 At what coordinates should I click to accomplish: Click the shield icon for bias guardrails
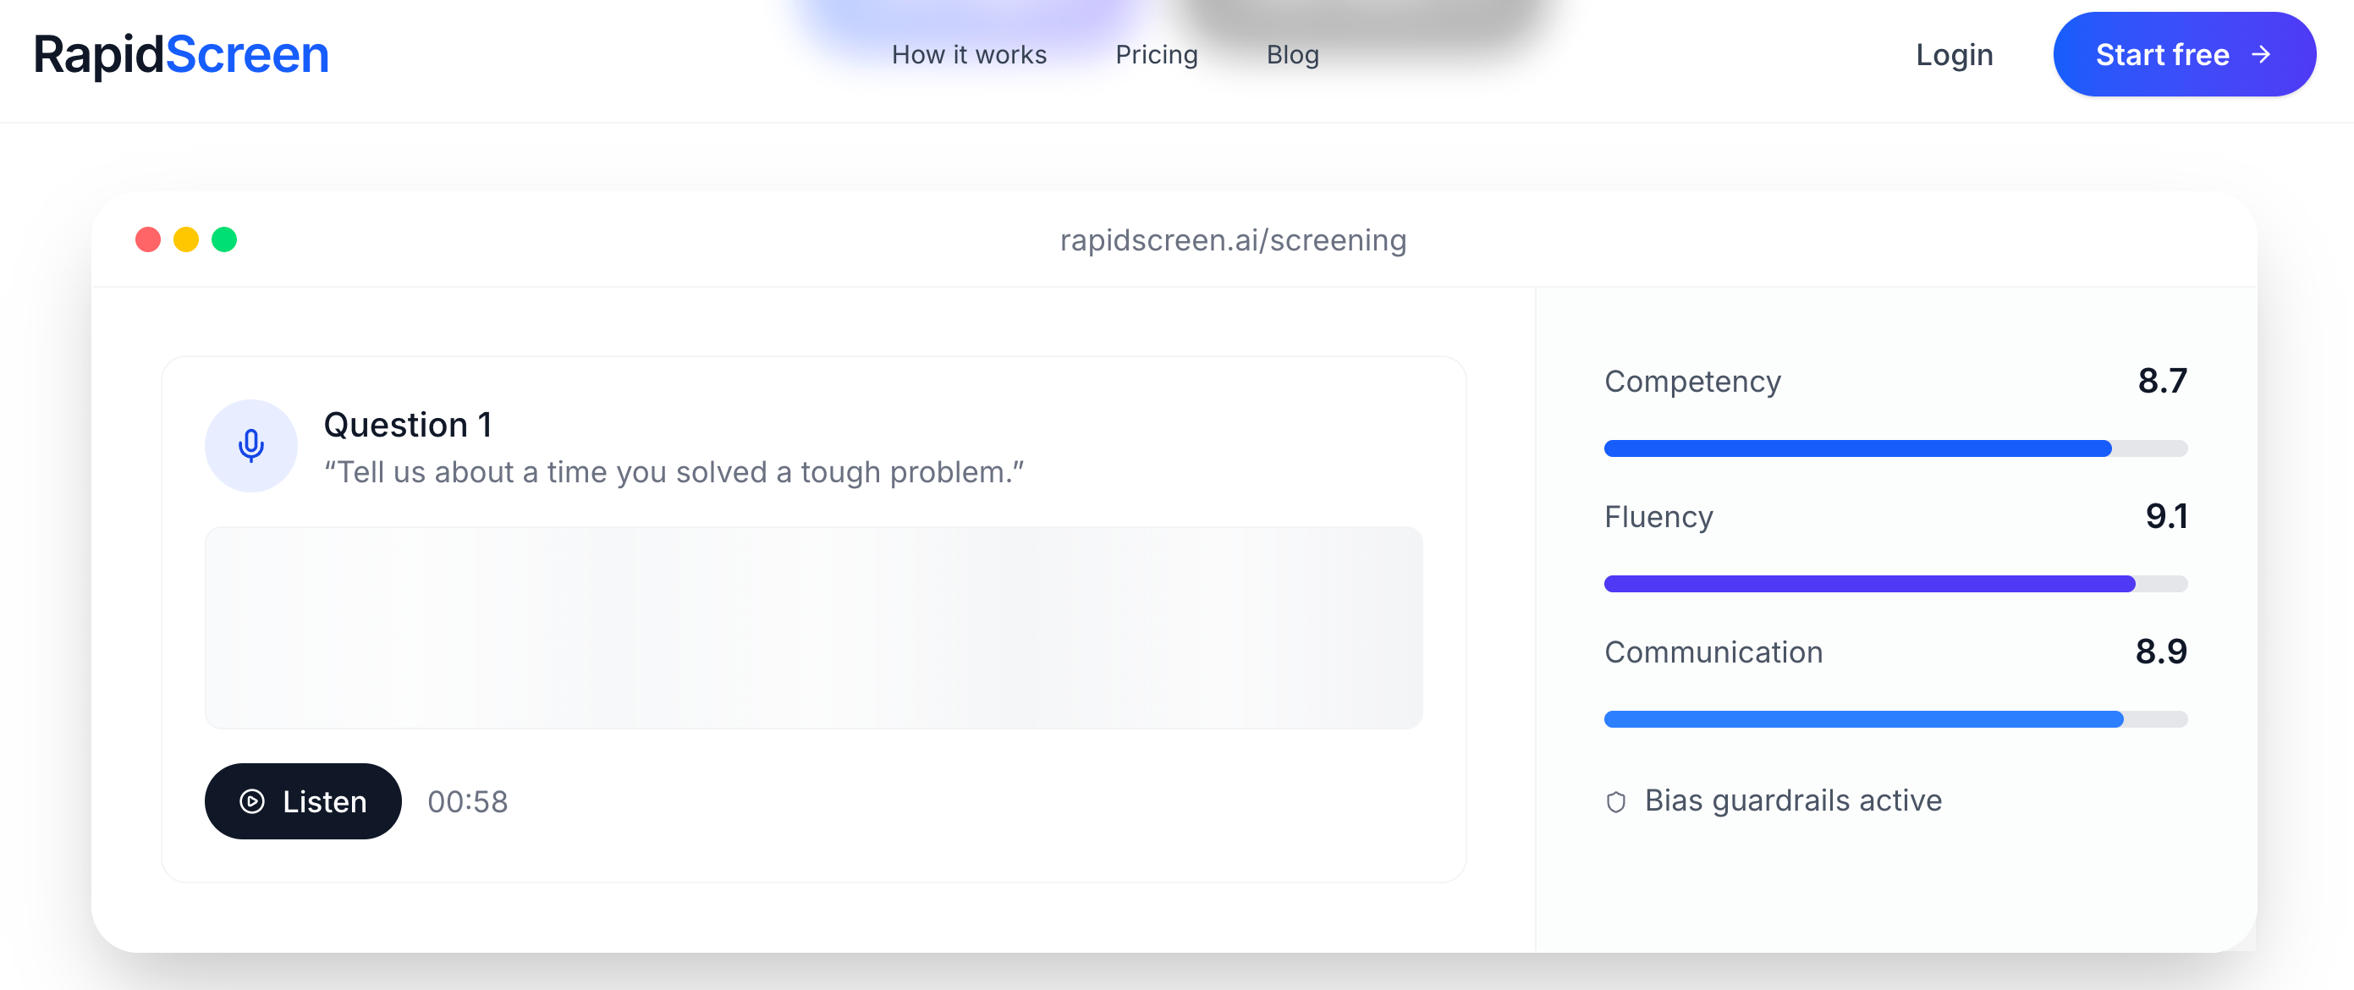click(1615, 801)
